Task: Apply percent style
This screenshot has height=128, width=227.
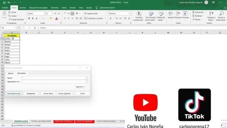Action: [117, 18]
